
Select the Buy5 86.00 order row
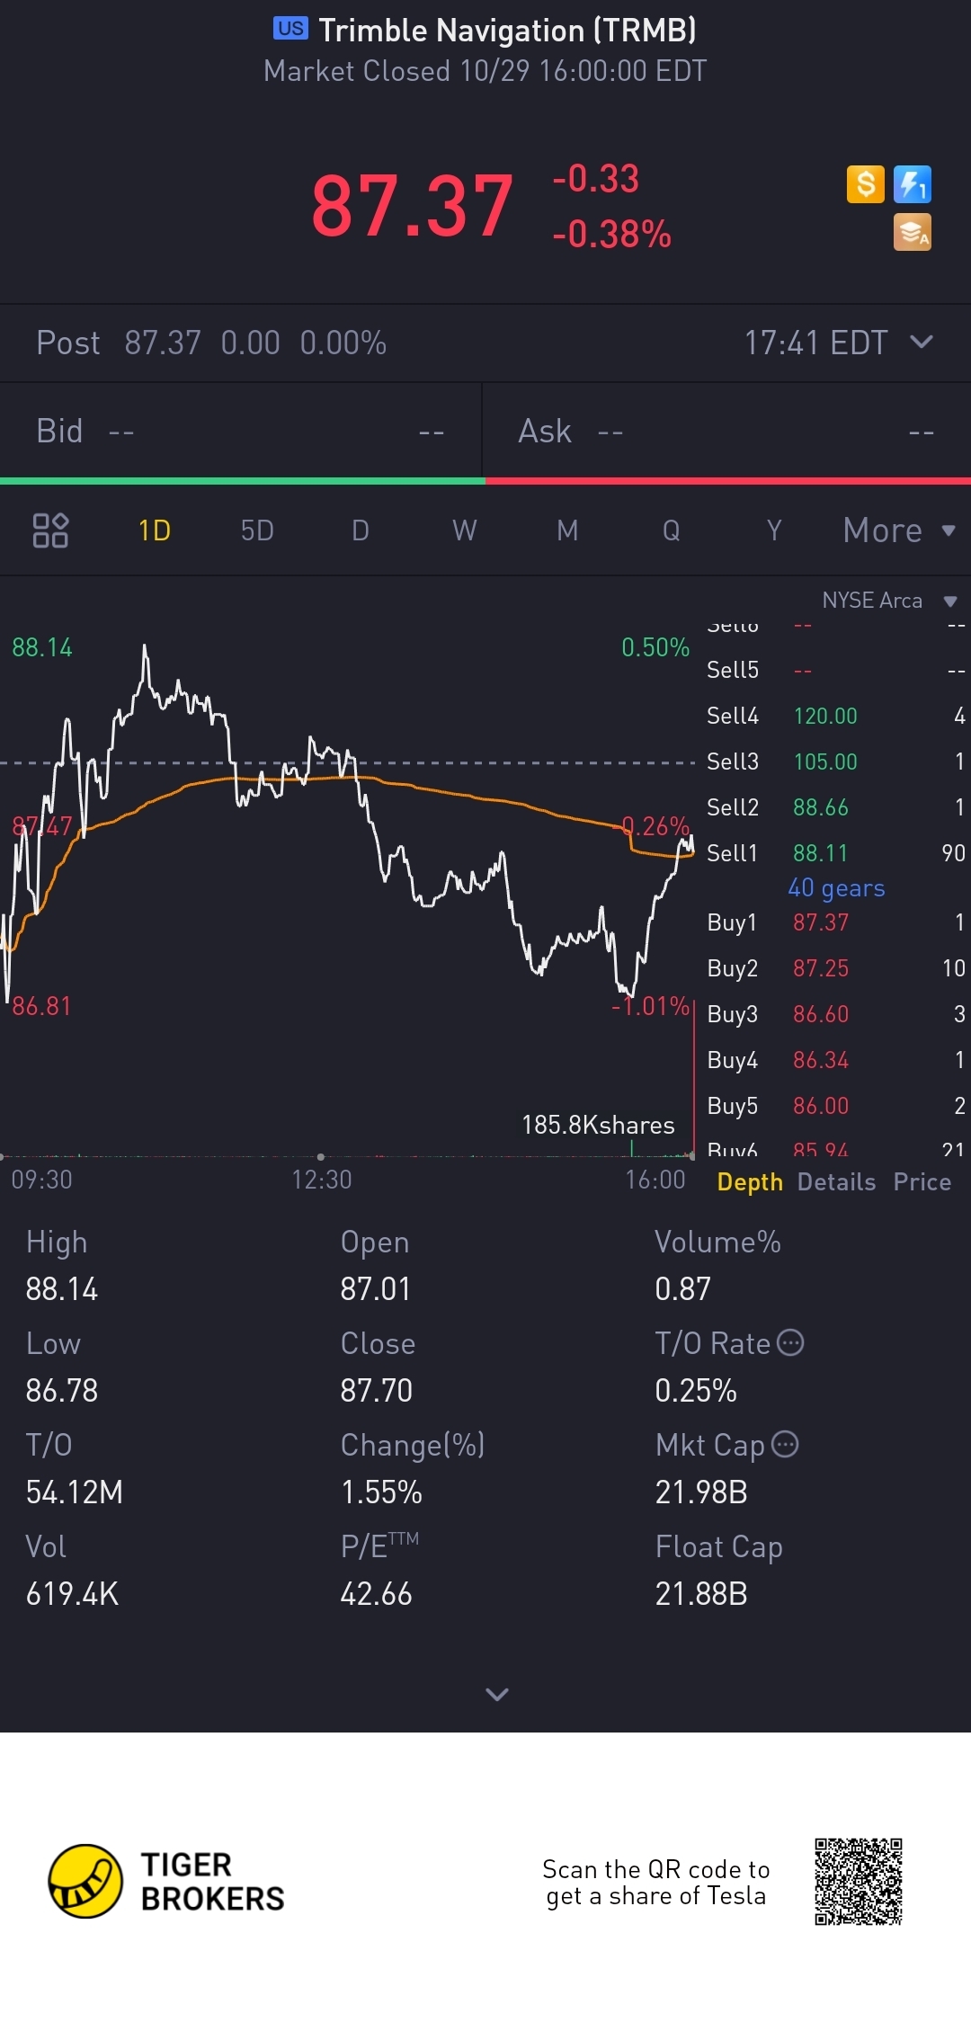[835, 1106]
